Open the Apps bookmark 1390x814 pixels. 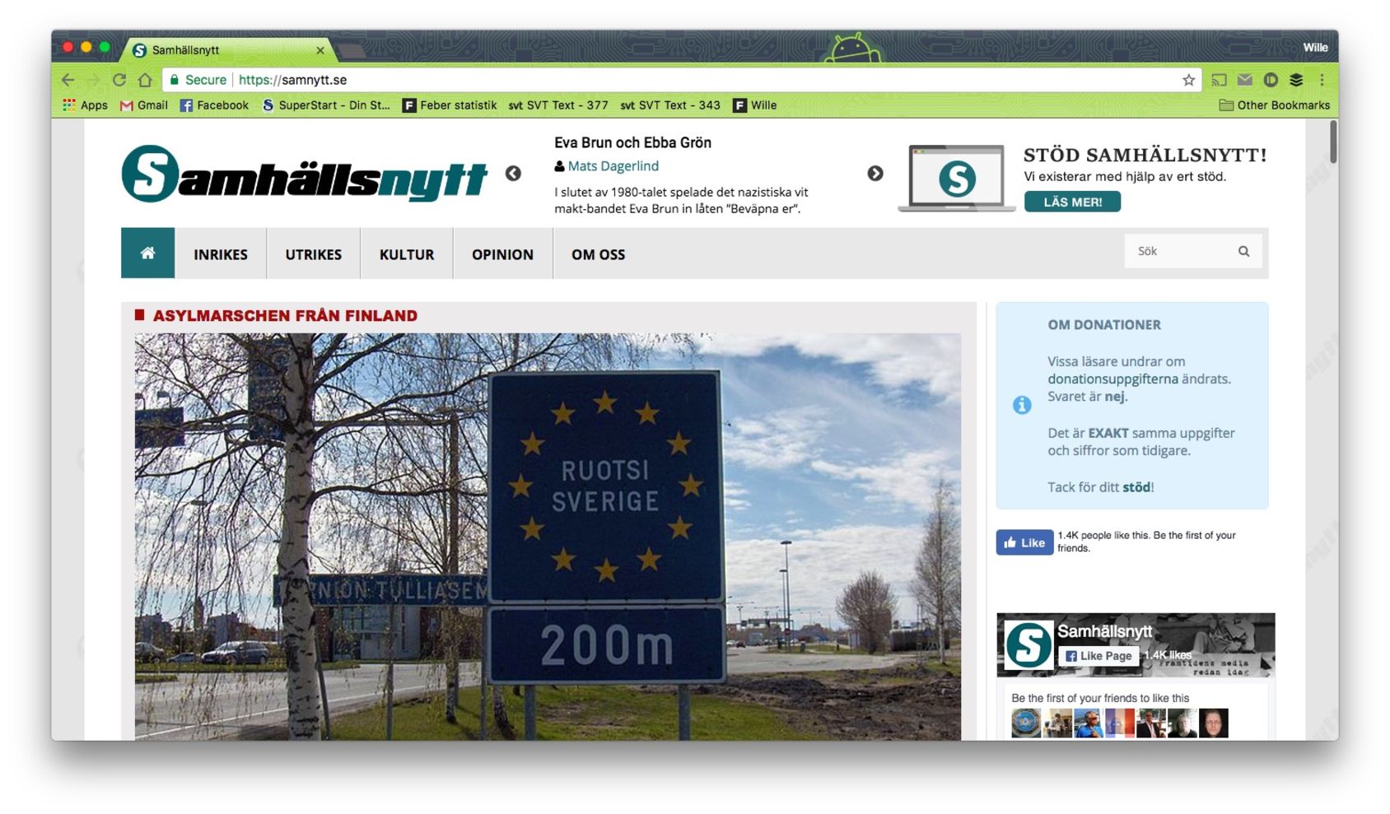(86, 105)
